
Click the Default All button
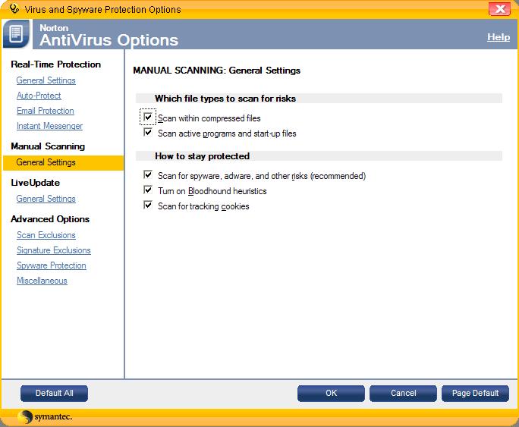[x=55, y=394]
